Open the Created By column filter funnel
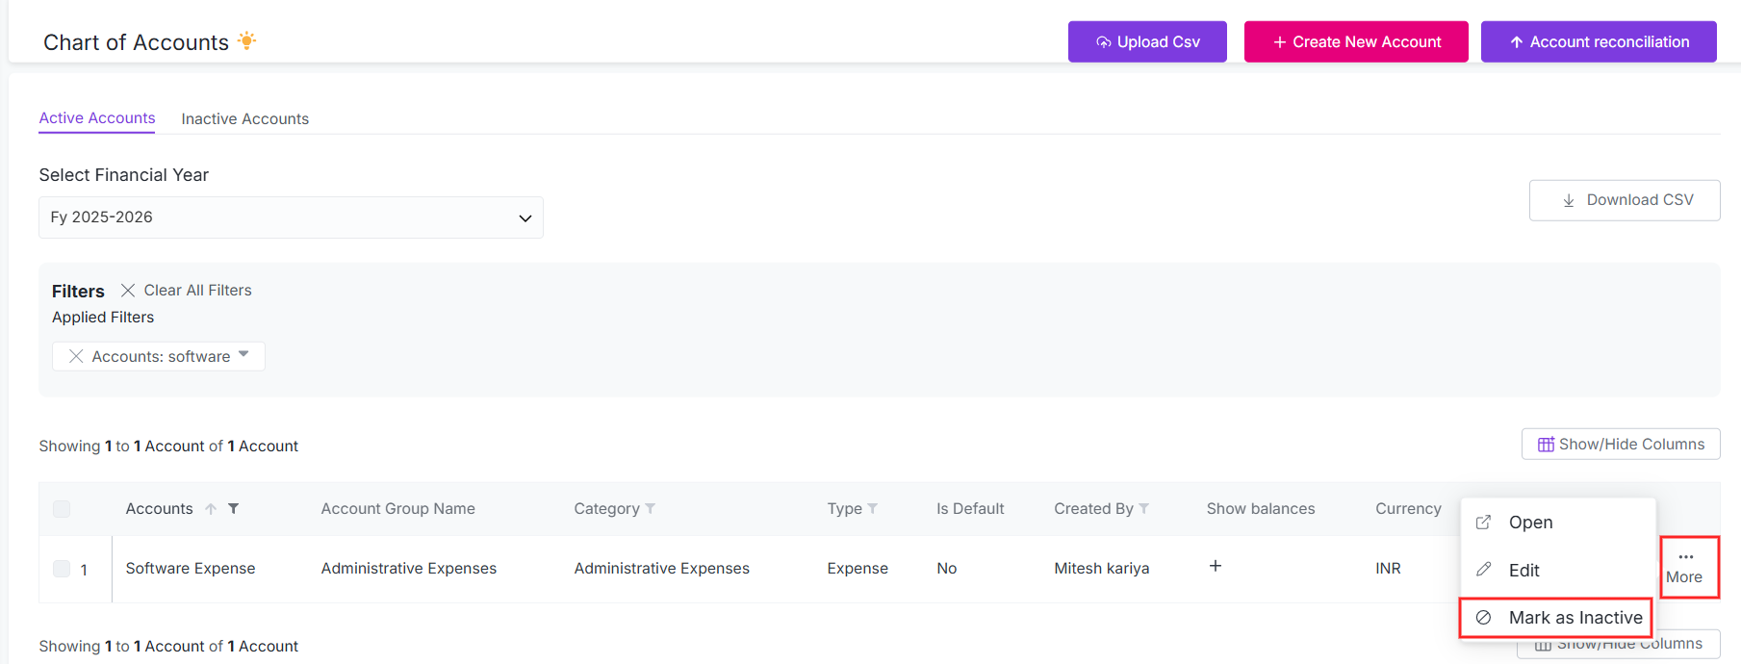The image size is (1741, 664). click(x=1144, y=509)
